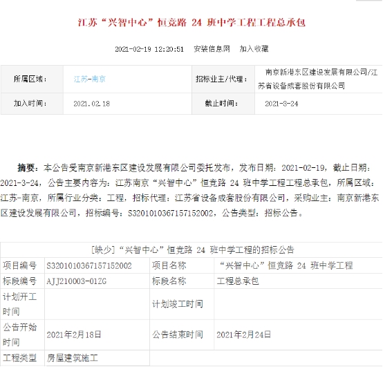The width and height of the screenshot is (383, 367).
Task: Select the 公告开始时间 label cell
Action: coord(23,335)
